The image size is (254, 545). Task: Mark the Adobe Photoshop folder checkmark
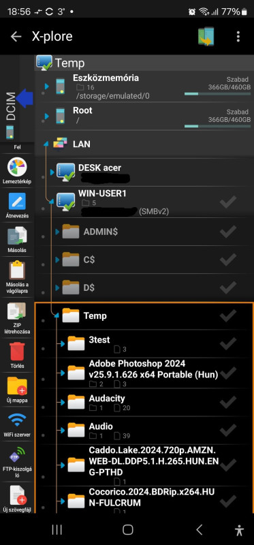(228, 373)
